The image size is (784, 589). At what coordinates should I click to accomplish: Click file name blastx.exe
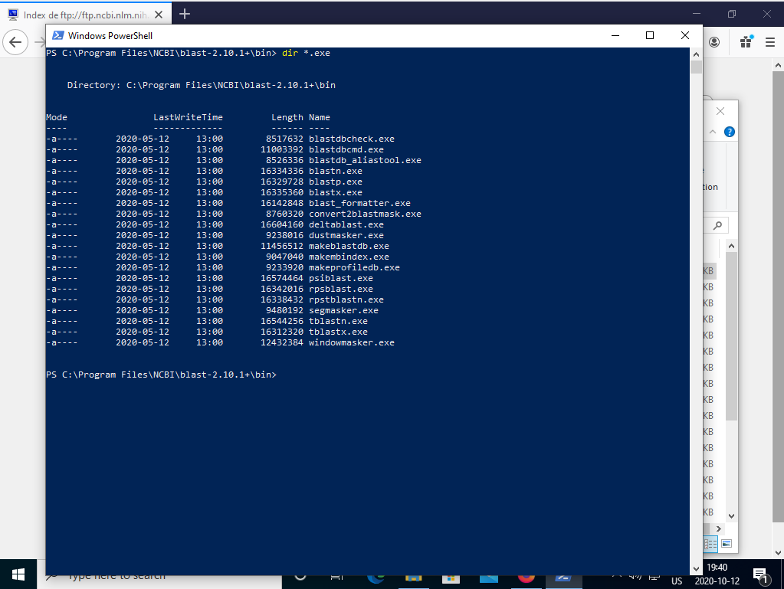(x=336, y=192)
